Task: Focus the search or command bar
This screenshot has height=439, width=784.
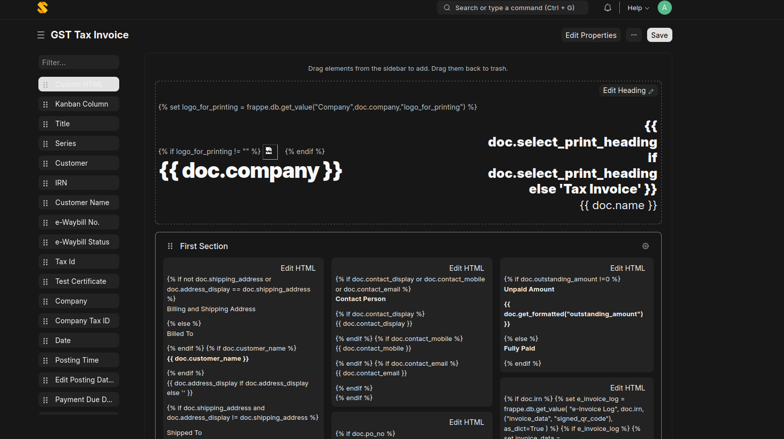Action: tap(513, 8)
